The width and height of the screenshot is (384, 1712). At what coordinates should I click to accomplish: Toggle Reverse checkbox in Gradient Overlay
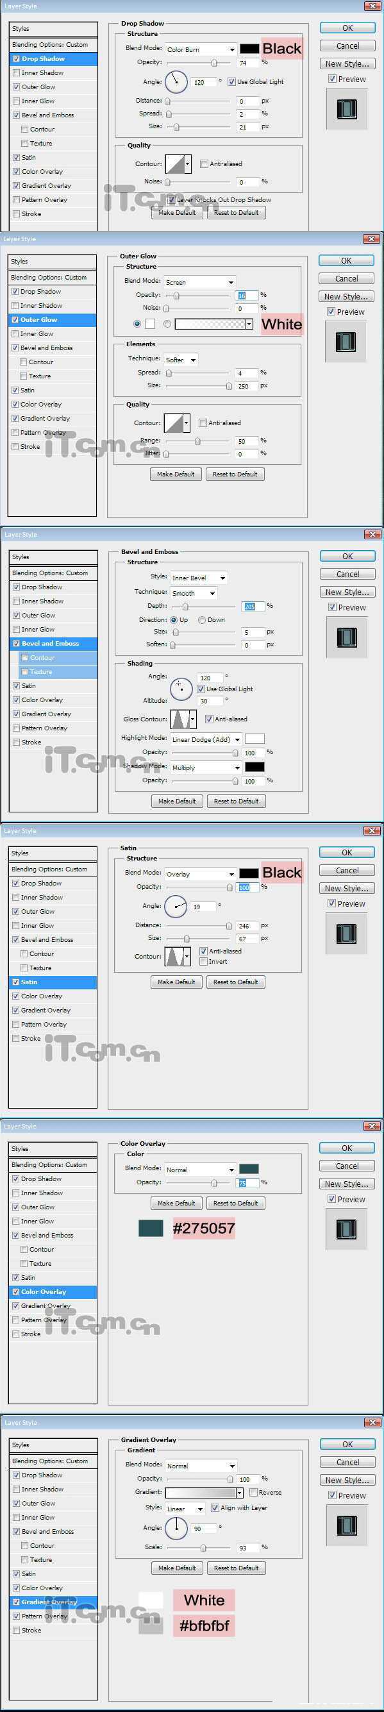253,1492
